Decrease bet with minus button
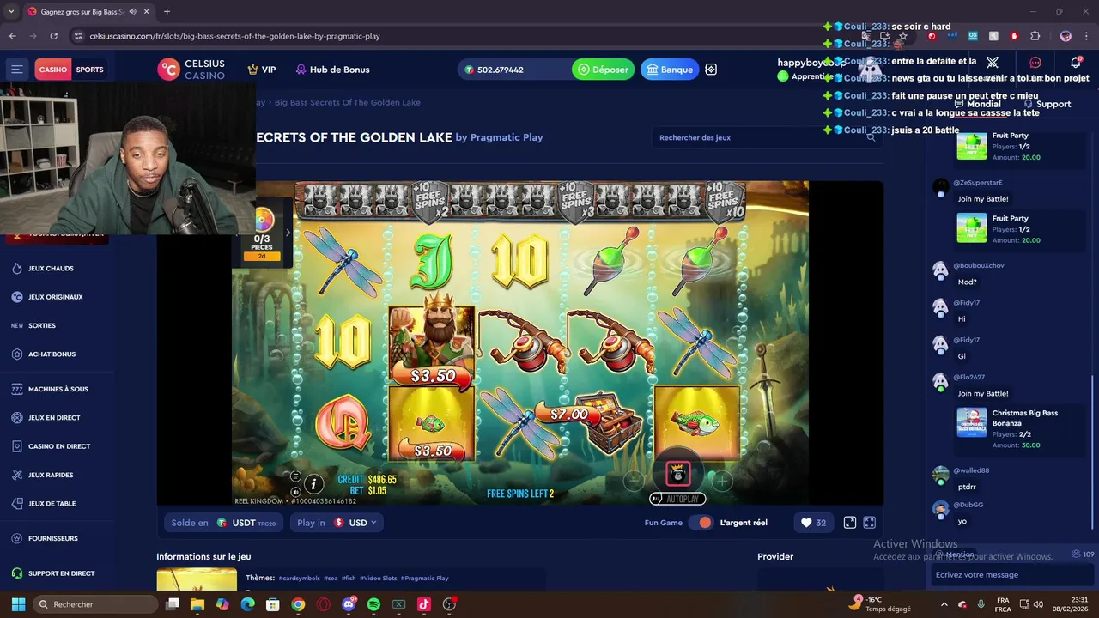The height and width of the screenshot is (618, 1099). click(x=634, y=481)
